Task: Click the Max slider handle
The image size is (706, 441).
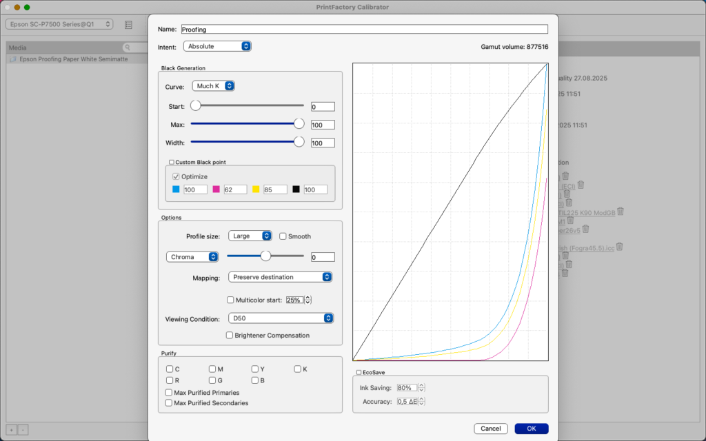Action: 299,124
